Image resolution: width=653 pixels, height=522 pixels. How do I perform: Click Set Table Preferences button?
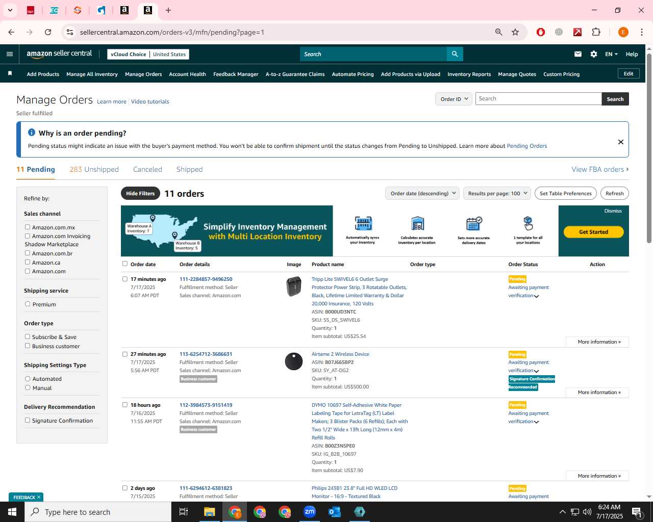(566, 193)
